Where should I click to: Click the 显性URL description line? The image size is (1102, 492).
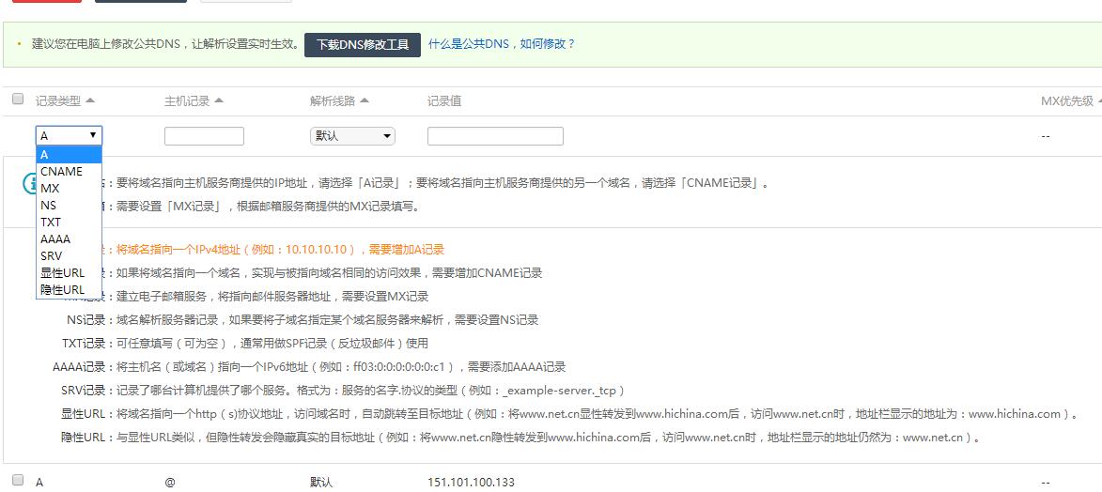tap(570, 414)
